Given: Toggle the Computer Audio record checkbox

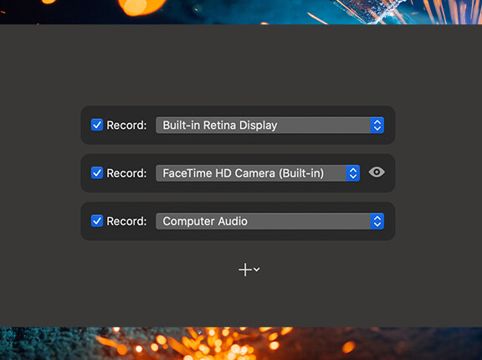Looking at the screenshot, I should 97,221.
